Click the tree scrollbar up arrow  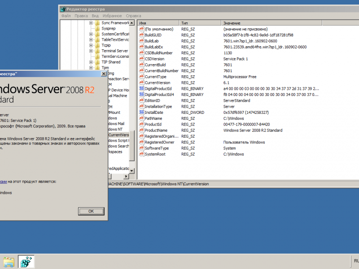click(131, 23)
